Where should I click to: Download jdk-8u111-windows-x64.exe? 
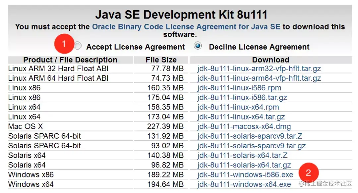pyautogui.click(x=244, y=184)
